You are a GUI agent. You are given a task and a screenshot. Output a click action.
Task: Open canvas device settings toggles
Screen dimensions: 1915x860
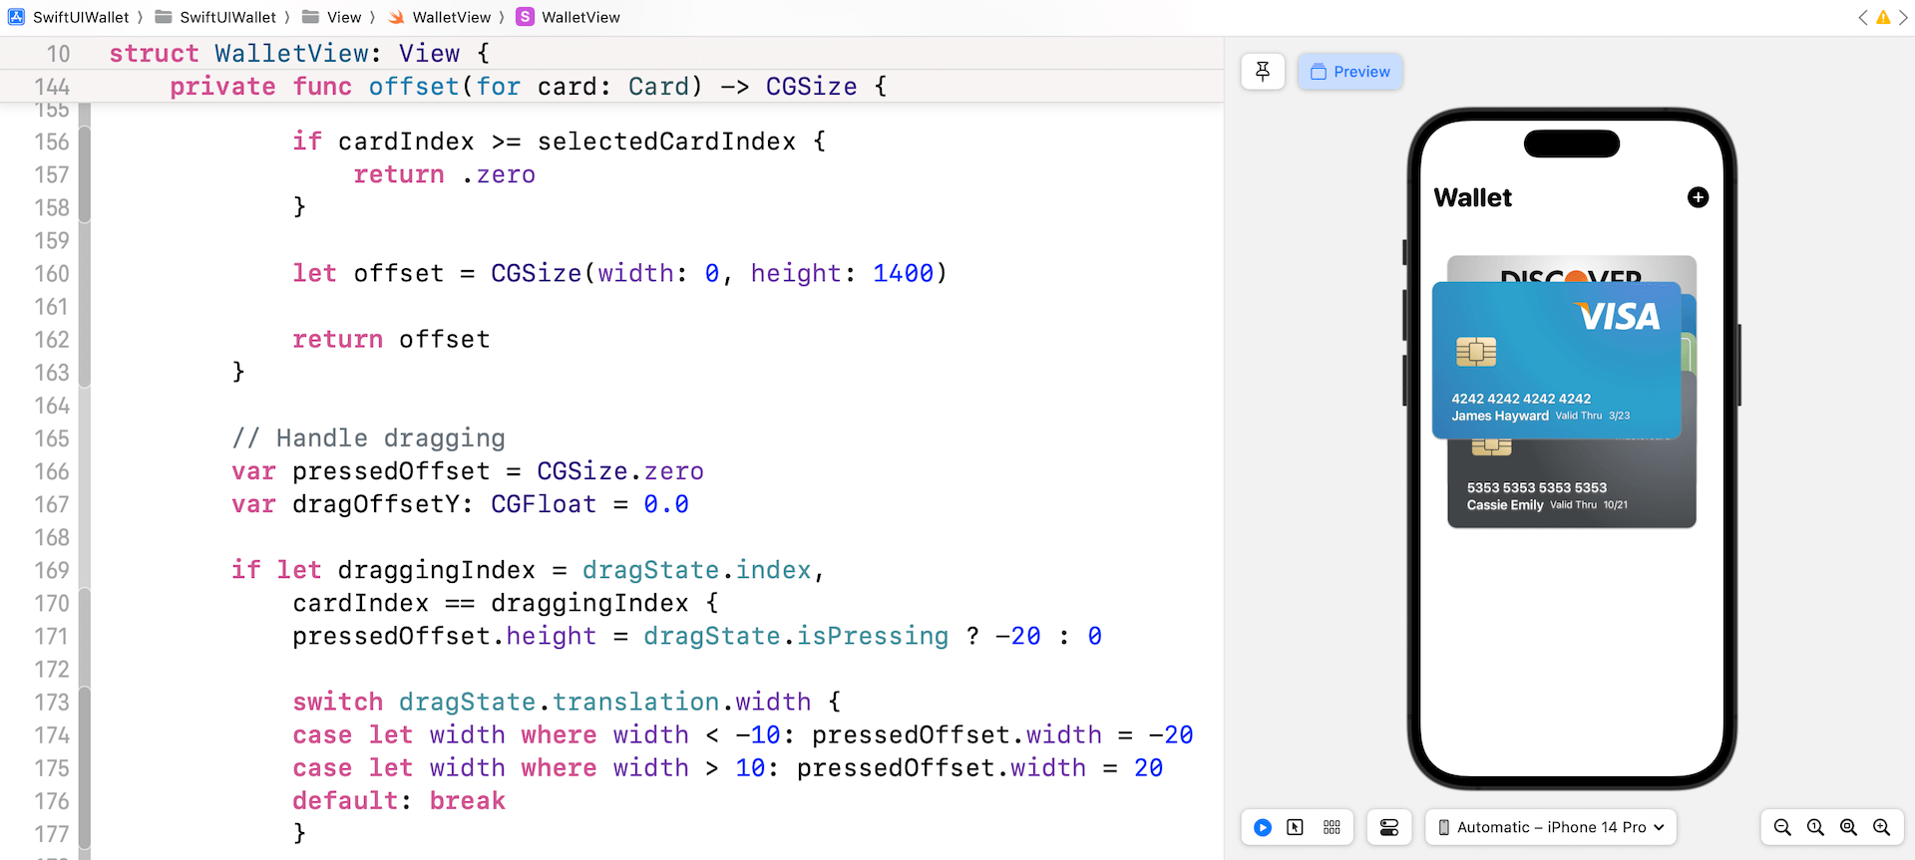tap(1389, 827)
